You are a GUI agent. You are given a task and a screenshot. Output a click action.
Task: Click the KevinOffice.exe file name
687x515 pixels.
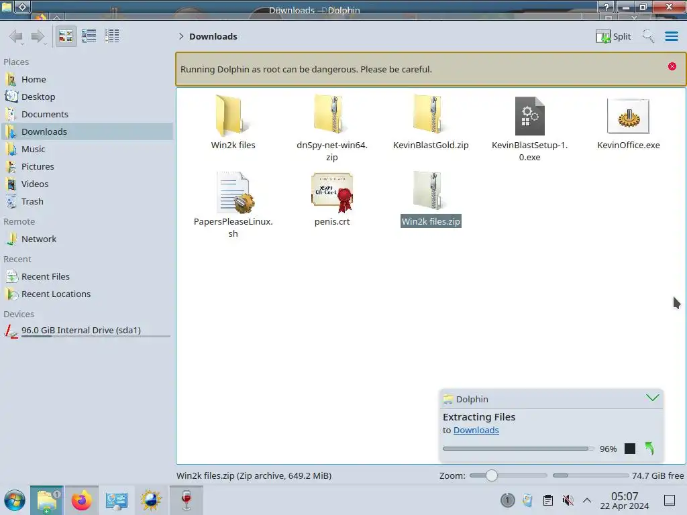click(628, 145)
